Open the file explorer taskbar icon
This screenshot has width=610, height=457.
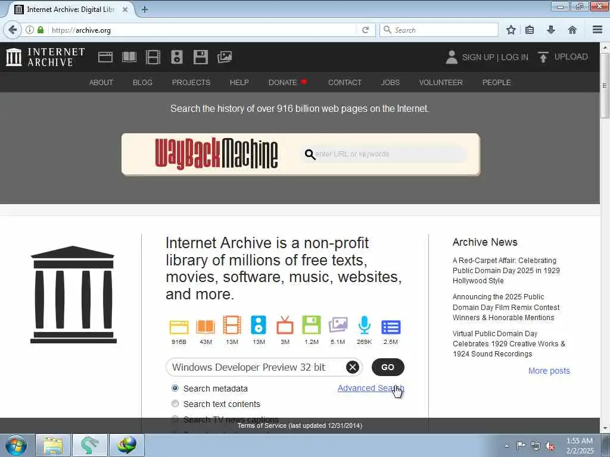pyautogui.click(x=53, y=445)
